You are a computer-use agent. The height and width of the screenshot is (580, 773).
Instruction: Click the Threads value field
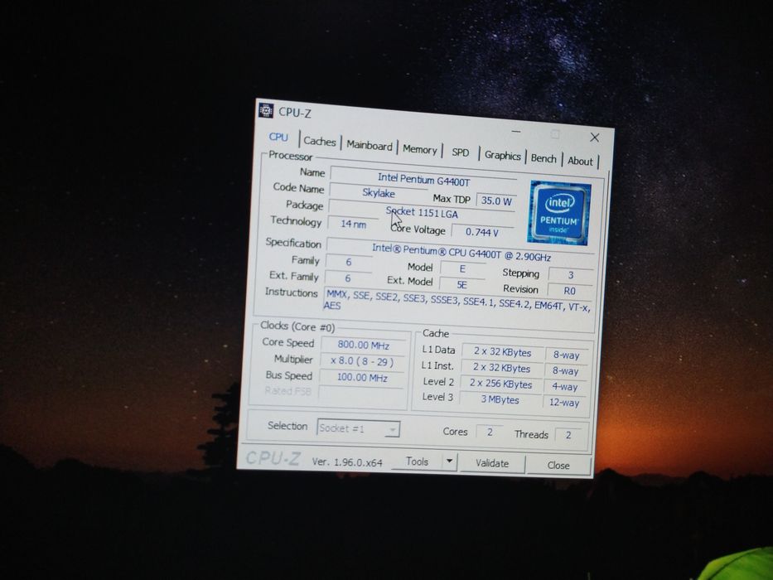click(x=568, y=435)
